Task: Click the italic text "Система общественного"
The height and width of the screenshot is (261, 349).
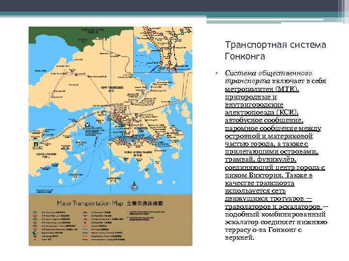Action: [269, 73]
